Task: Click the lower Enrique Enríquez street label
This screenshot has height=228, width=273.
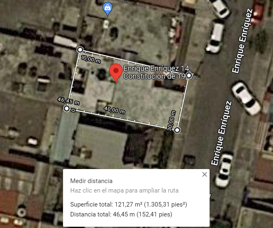Action: [x=221, y=133]
